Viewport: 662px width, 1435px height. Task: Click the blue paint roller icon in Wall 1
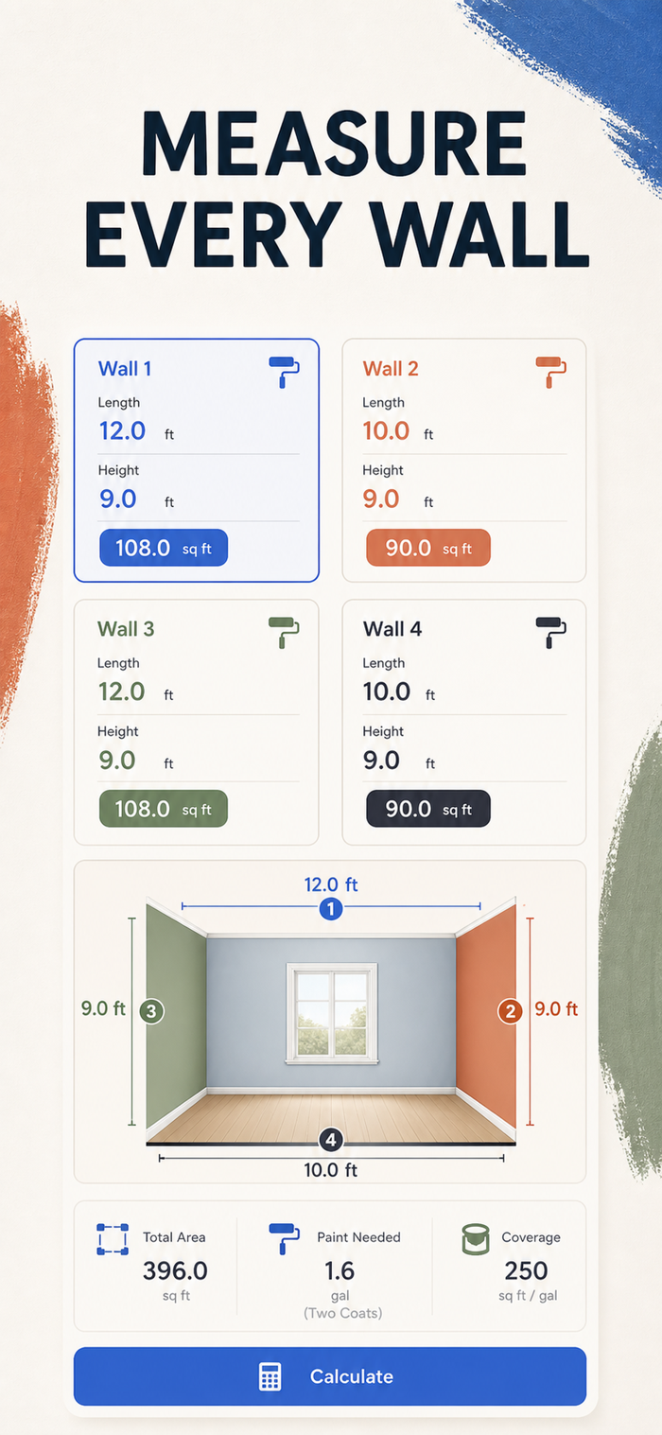285,372
